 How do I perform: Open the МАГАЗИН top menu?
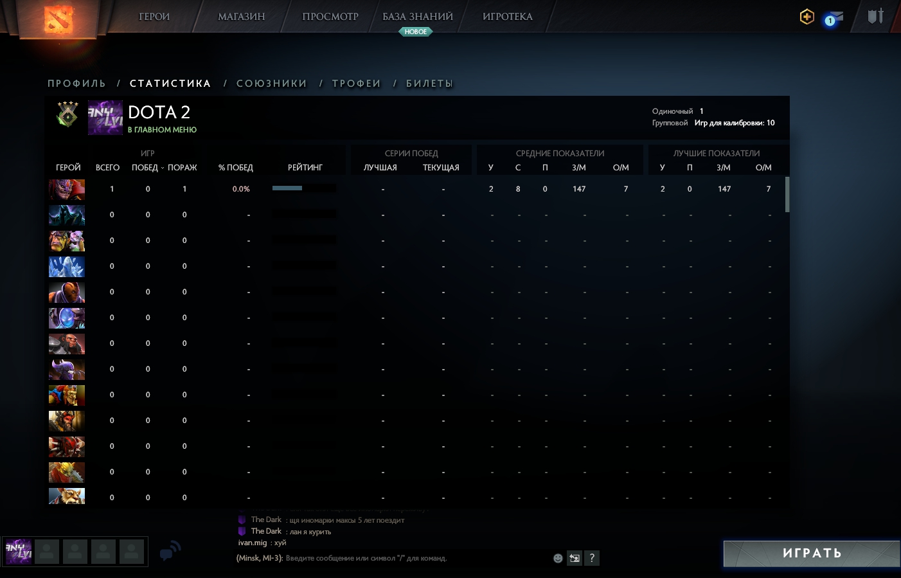[x=242, y=17]
